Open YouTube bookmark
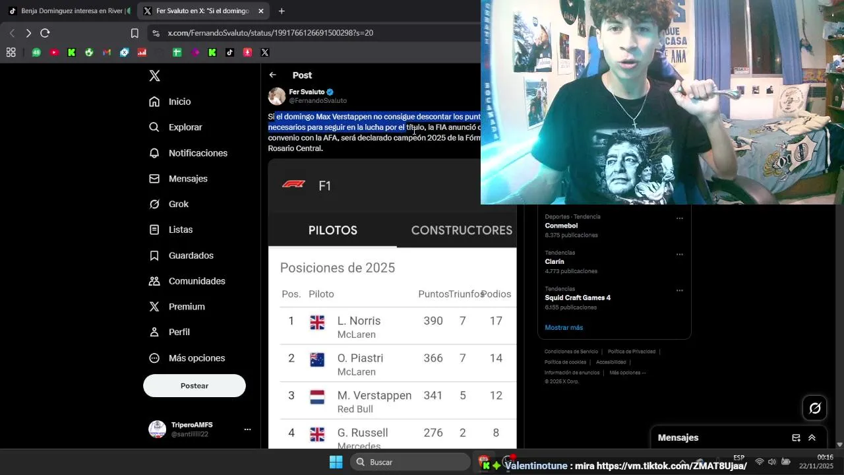The image size is (844, 475). (x=54, y=53)
